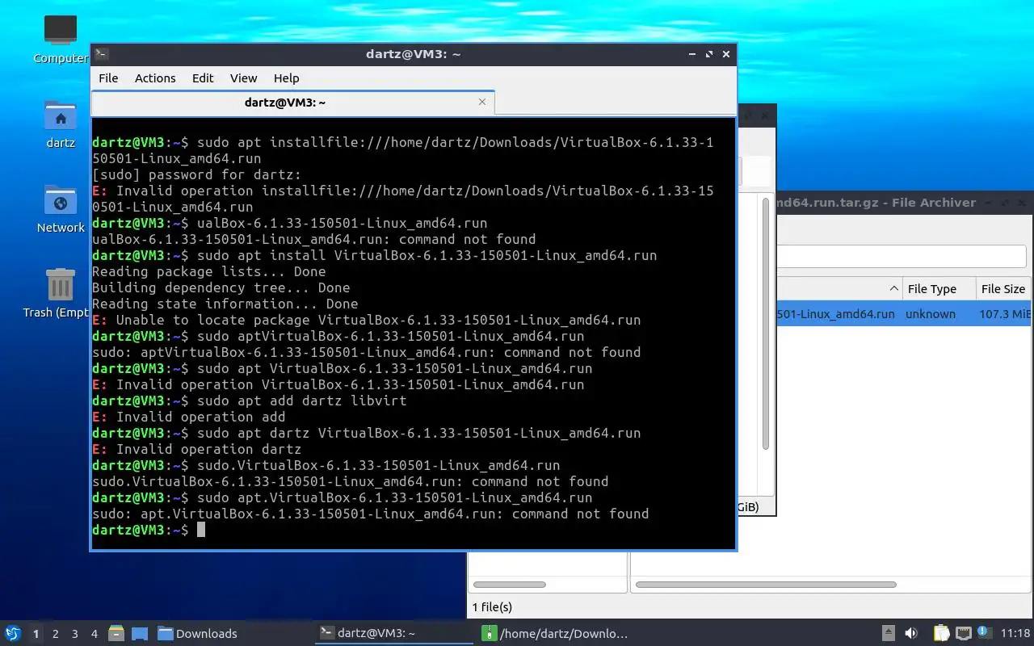The image size is (1034, 646).
Task: Click the 'Invalid operation dartz' error line
Action: (197, 449)
